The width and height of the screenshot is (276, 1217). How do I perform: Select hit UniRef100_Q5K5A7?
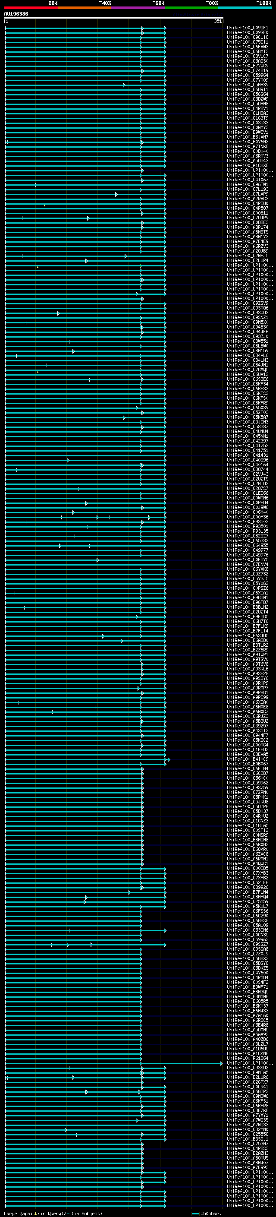tap(248, 417)
